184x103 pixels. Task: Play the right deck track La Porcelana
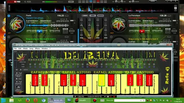(142, 31)
